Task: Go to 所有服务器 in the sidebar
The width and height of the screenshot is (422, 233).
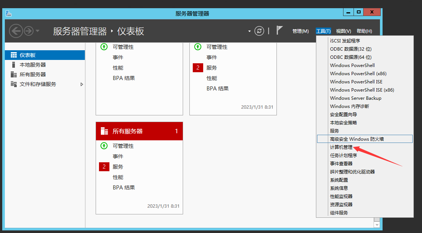Action: (x=32, y=74)
